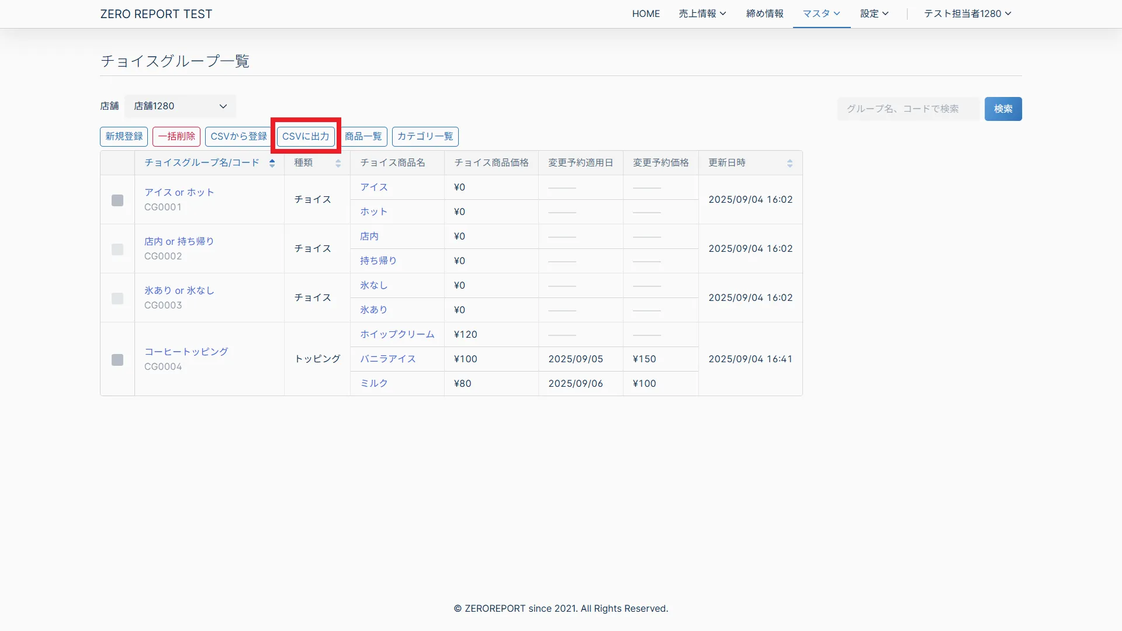
Task: Open the テスト担当者1280 user menu
Action: click(x=967, y=13)
